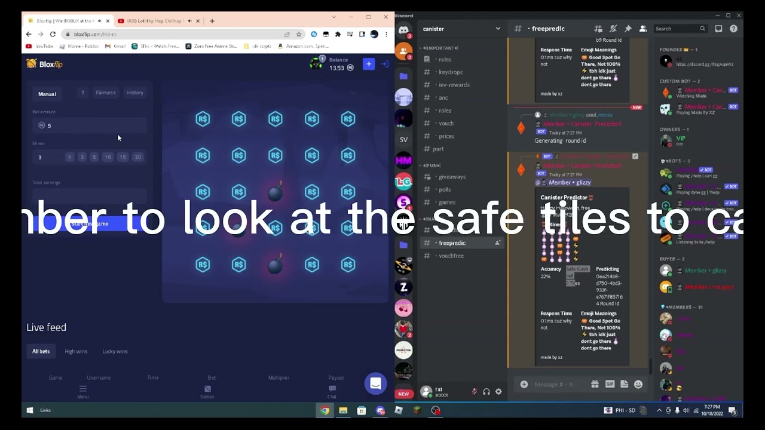Viewport: 765px width, 430px height.
Task: Bookmark this page with star icon
Action: 299,34
